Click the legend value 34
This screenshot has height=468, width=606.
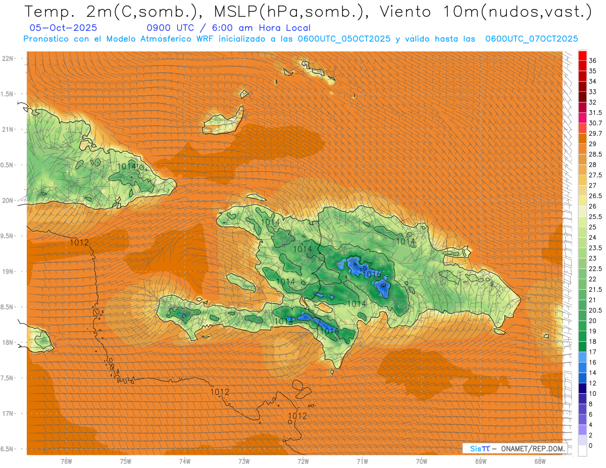(x=593, y=81)
